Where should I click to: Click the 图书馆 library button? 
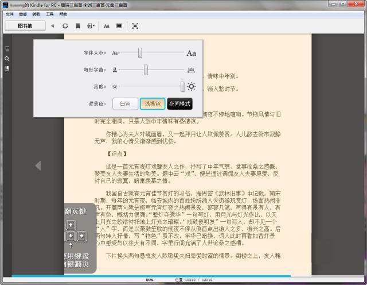(x=25, y=26)
